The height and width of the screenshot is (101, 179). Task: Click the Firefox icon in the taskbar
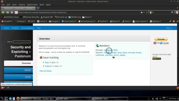click(18, 98)
